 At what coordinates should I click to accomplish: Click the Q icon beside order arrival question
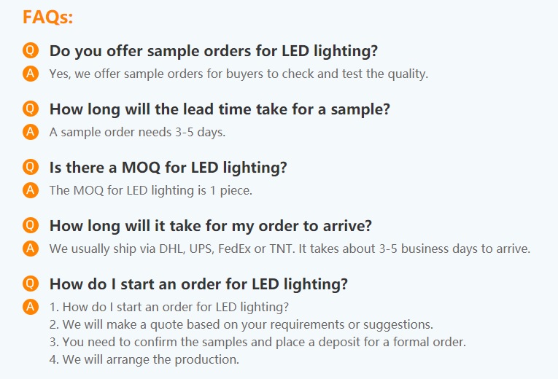point(30,225)
